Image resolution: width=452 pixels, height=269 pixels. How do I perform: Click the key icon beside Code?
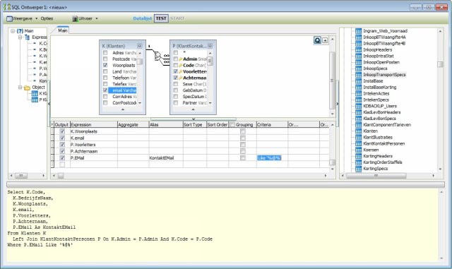pos(181,66)
